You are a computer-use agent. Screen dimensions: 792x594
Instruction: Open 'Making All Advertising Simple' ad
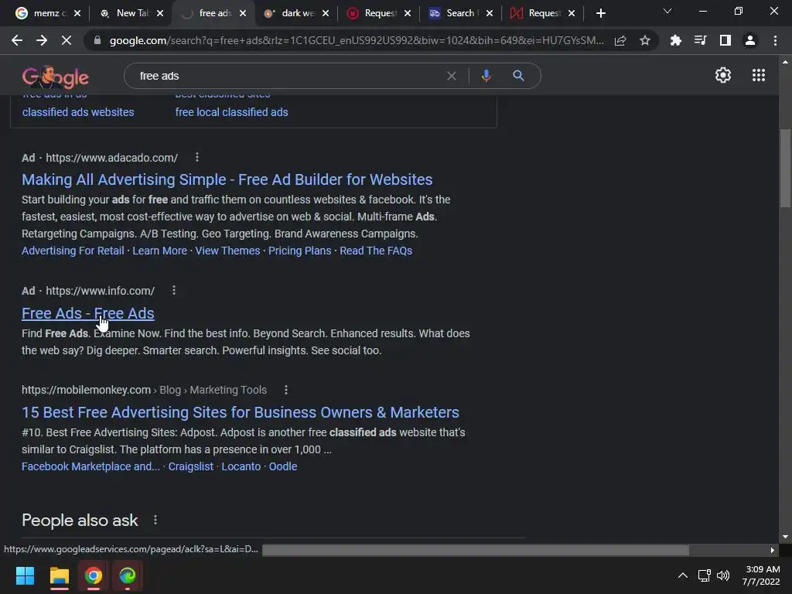click(227, 179)
